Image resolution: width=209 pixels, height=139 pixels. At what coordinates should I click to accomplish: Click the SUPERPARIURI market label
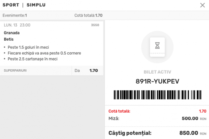pyautogui.click(x=15, y=71)
